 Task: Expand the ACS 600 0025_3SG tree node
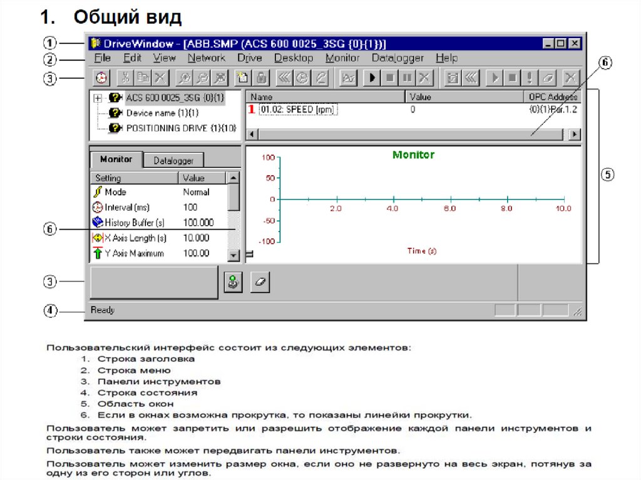(97, 98)
